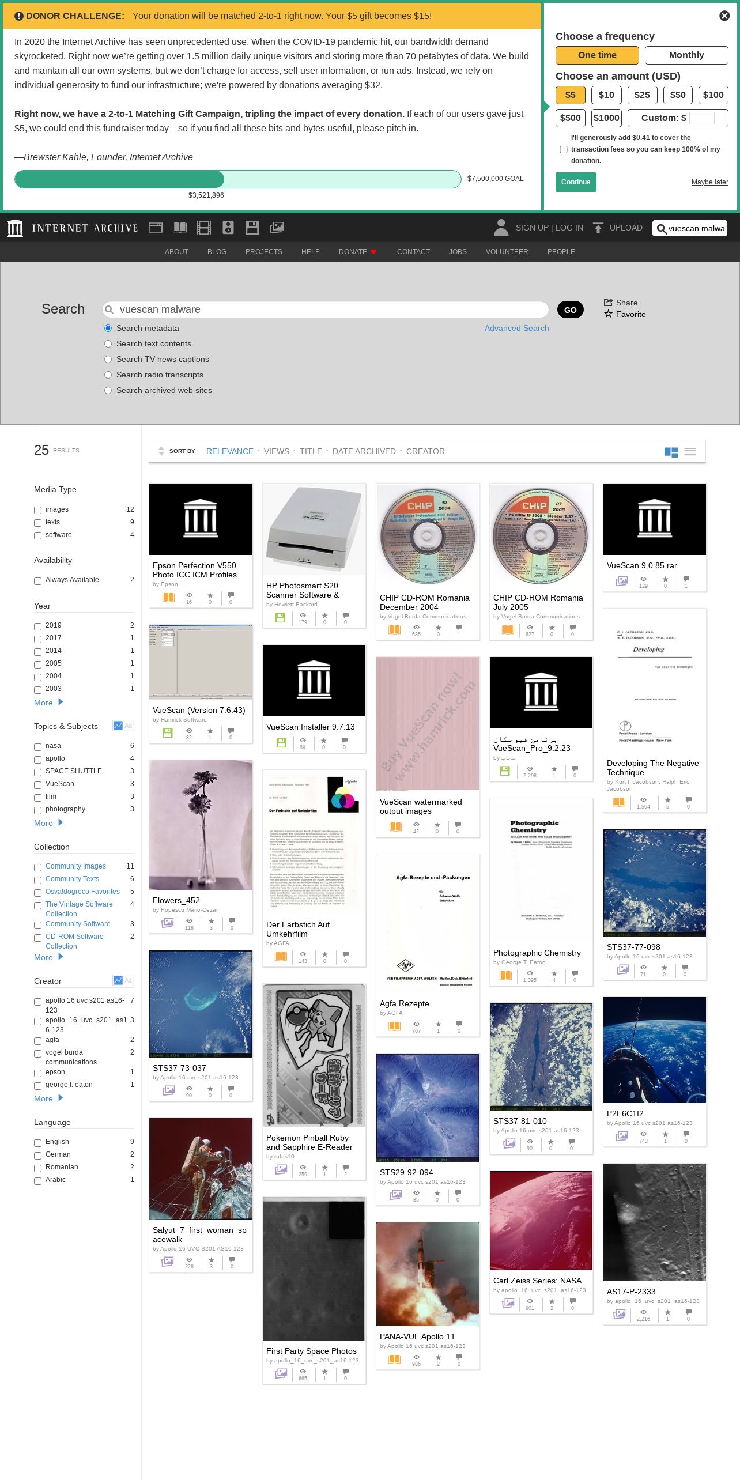Open the Texts book icon in navbar

180,228
